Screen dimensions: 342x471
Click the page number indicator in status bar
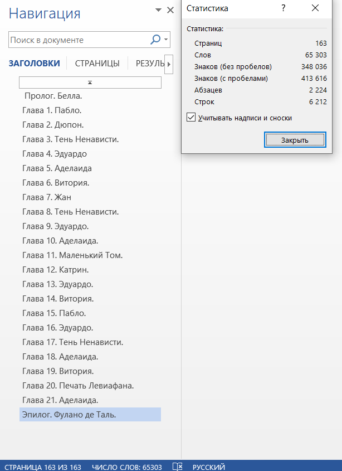[x=43, y=467]
